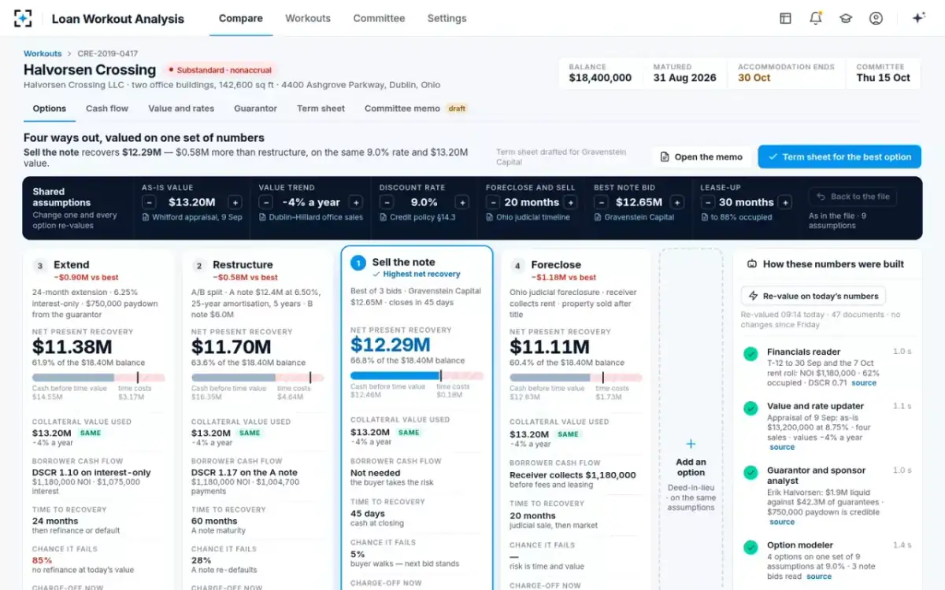Click the Loan Workout Analysis app logo
The height and width of the screenshot is (590, 945).
pos(23,18)
